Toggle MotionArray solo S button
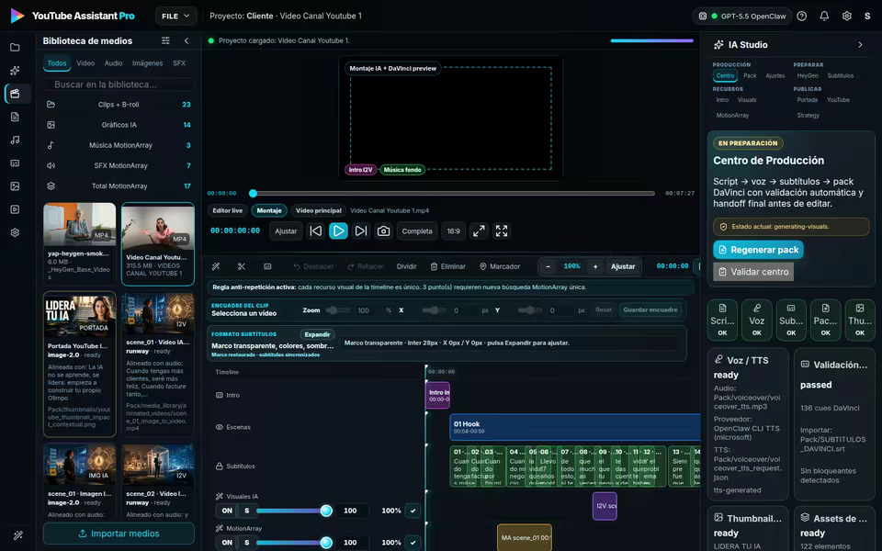Viewport: 882px width, 551px height. tap(246, 543)
